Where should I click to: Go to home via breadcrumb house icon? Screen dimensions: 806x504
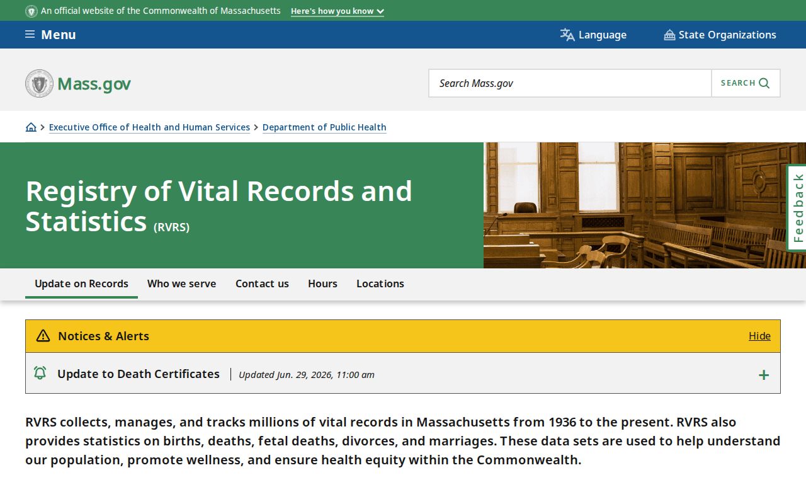click(31, 127)
